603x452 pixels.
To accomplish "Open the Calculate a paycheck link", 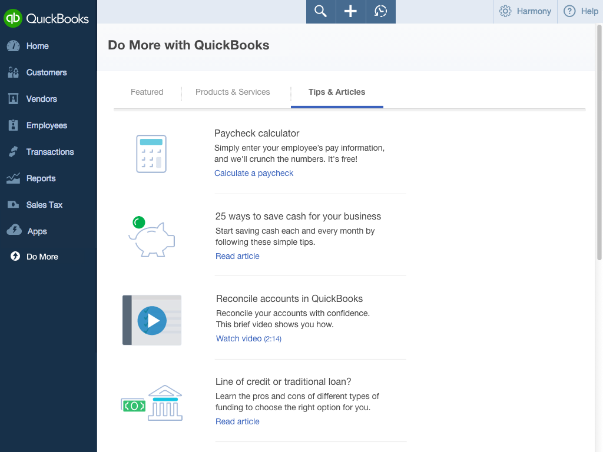I will click(x=254, y=173).
